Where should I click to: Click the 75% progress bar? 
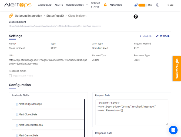[142, 5]
